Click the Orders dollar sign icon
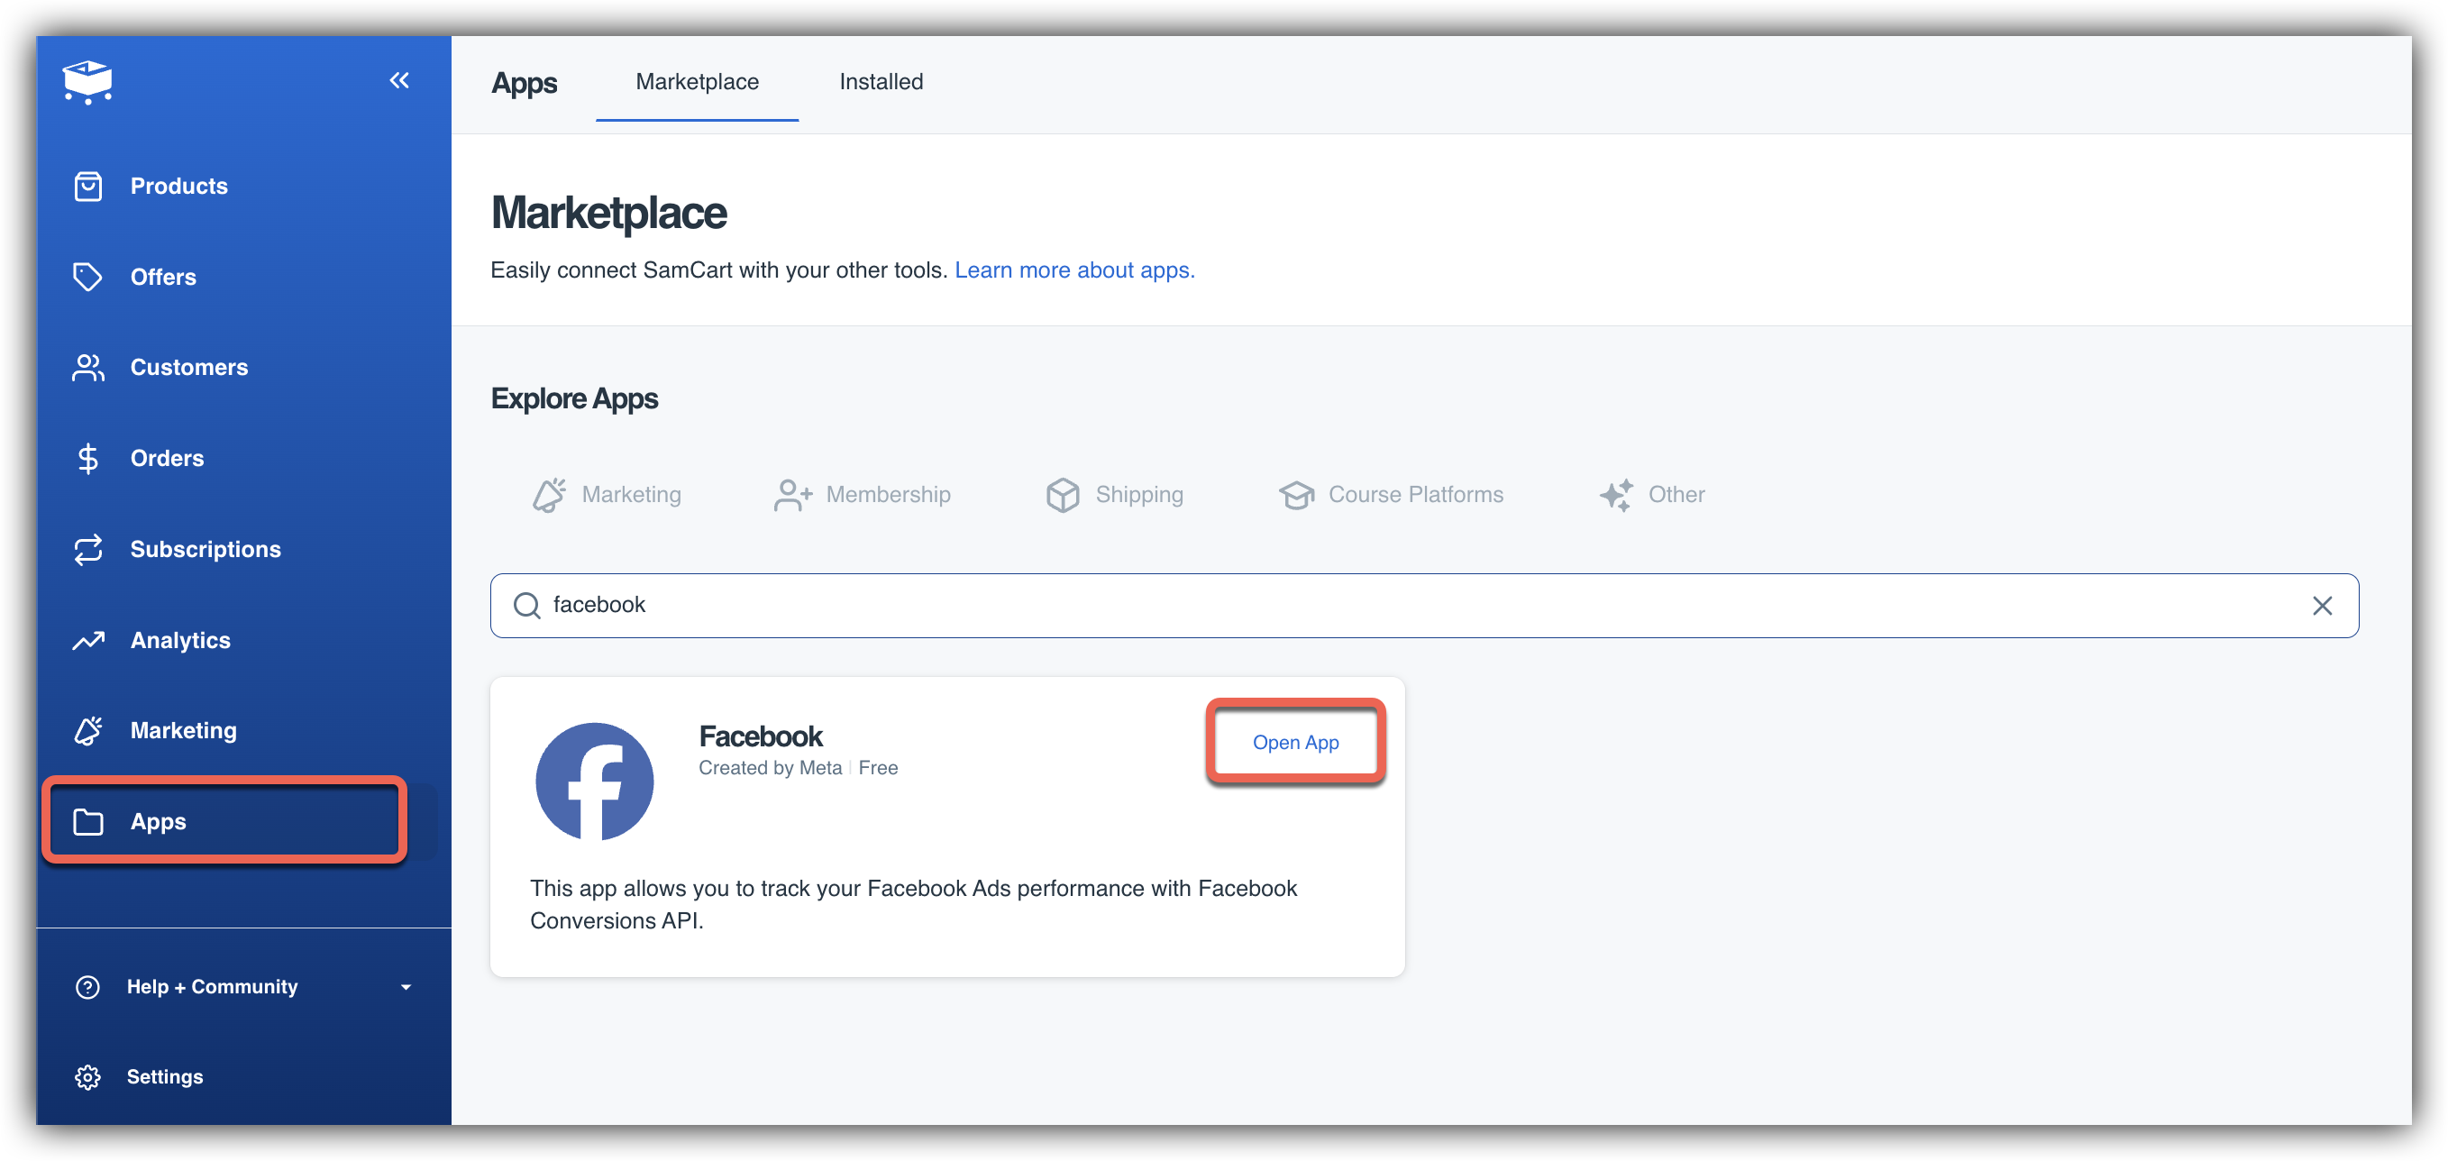Screen dimensions: 2448x1161 (x=87, y=458)
